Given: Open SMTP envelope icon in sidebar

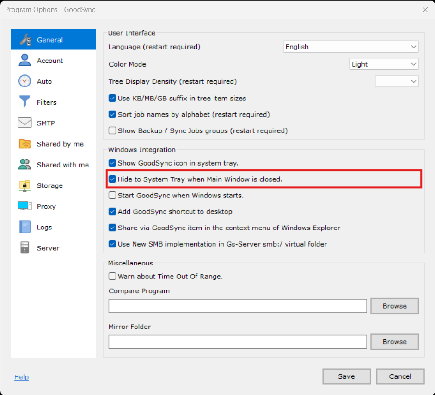Looking at the screenshot, I should 25,123.
